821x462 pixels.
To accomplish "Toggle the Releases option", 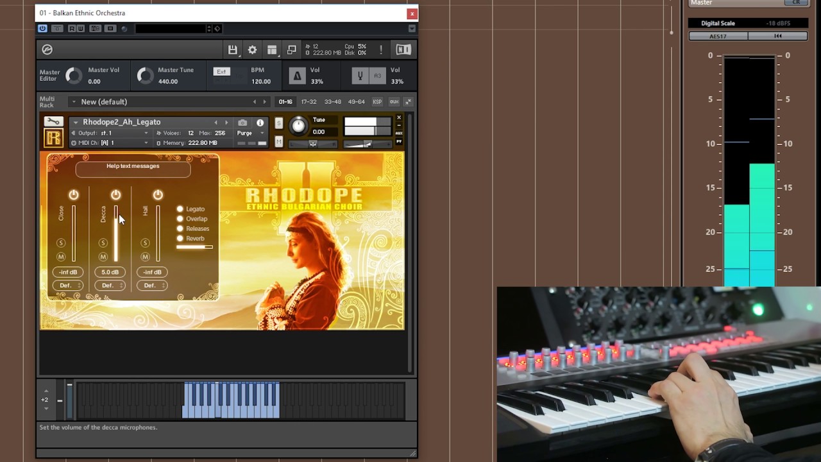I will pyautogui.click(x=180, y=228).
